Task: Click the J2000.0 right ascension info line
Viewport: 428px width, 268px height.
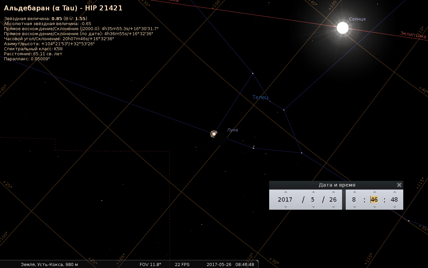Action: point(81,29)
